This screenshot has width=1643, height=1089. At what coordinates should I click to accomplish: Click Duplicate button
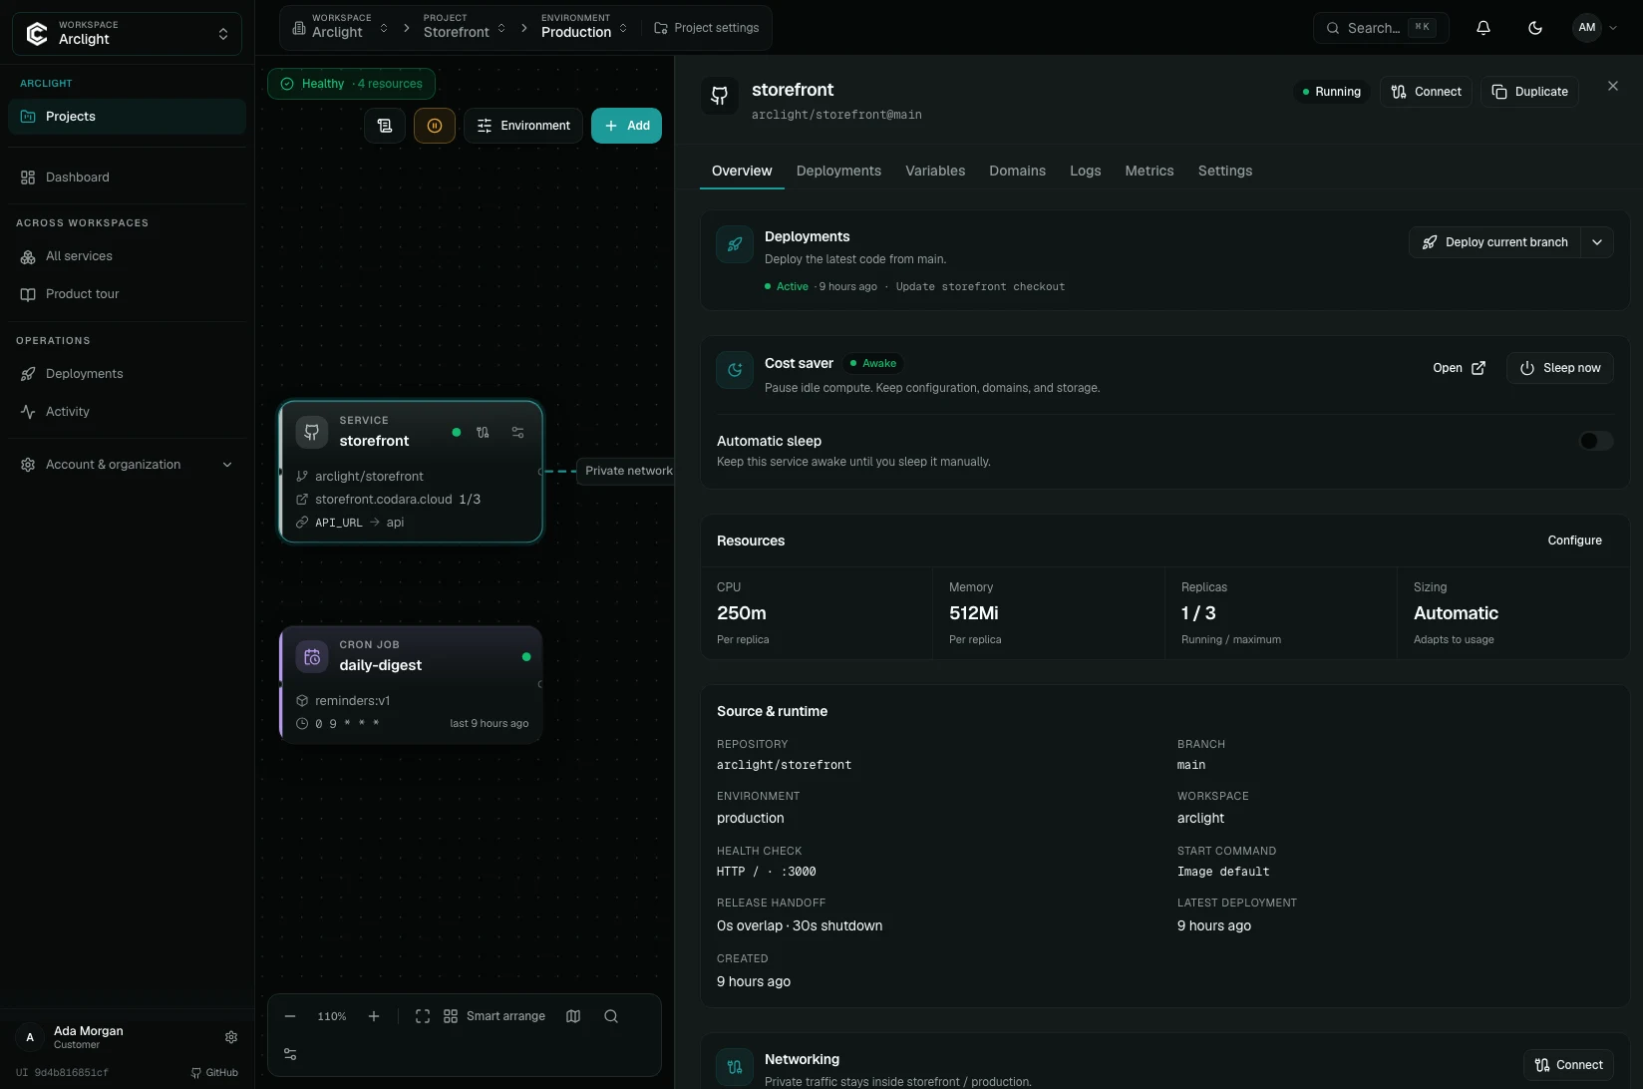tap(1529, 92)
